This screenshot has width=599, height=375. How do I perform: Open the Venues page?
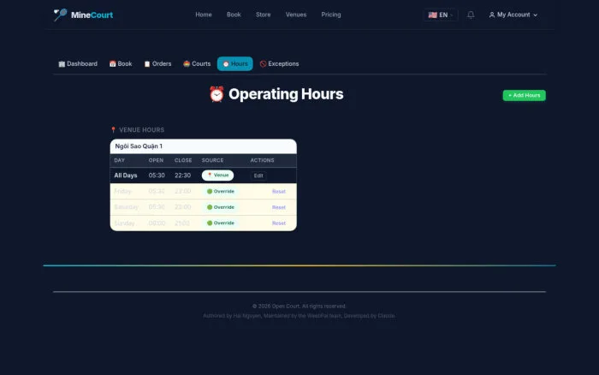coord(296,15)
